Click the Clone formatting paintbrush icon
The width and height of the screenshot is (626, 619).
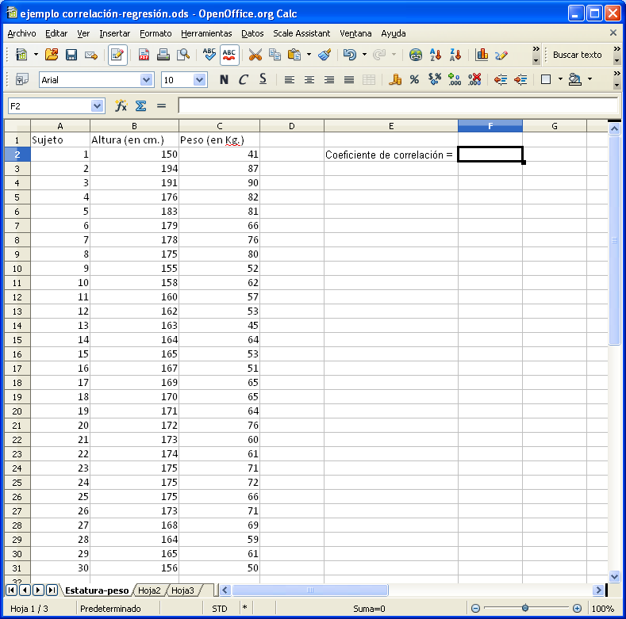click(324, 55)
